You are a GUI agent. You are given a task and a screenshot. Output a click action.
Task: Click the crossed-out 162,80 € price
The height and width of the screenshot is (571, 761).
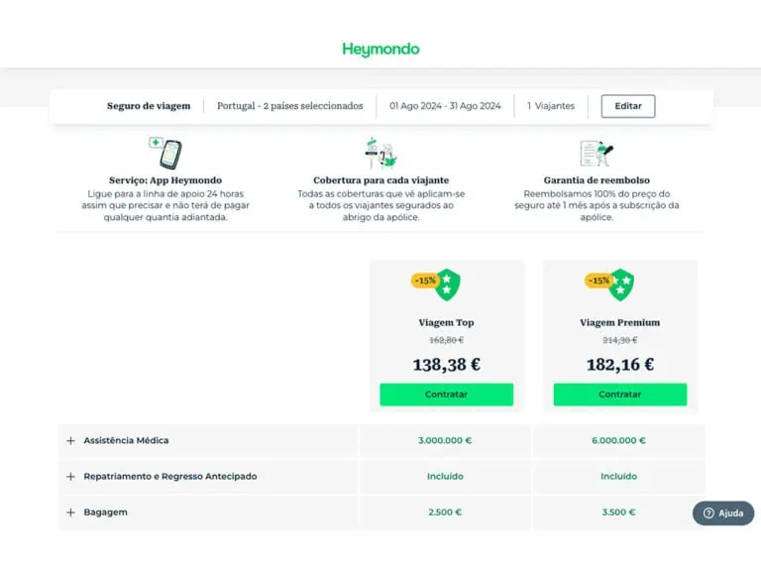[447, 340]
